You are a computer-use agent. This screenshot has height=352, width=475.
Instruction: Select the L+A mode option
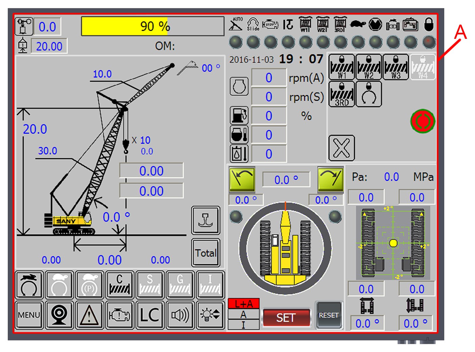[244, 304]
